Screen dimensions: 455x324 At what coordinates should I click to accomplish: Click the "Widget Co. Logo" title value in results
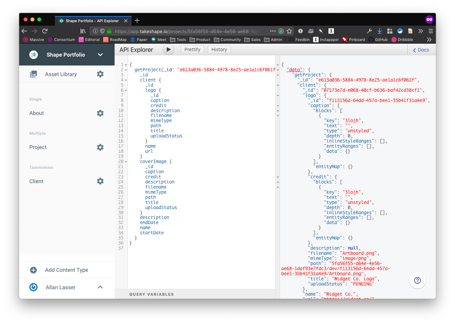click(355, 279)
